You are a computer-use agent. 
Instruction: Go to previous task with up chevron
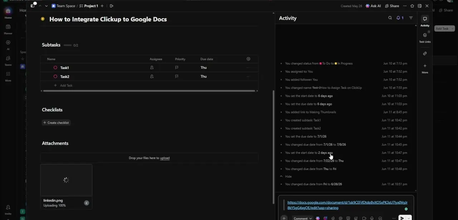[x=40, y=6]
